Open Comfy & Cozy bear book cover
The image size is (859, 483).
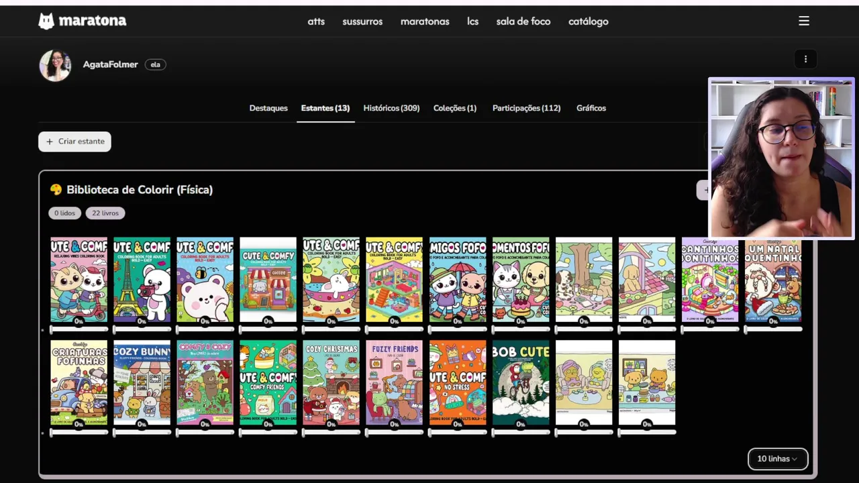[205, 382]
